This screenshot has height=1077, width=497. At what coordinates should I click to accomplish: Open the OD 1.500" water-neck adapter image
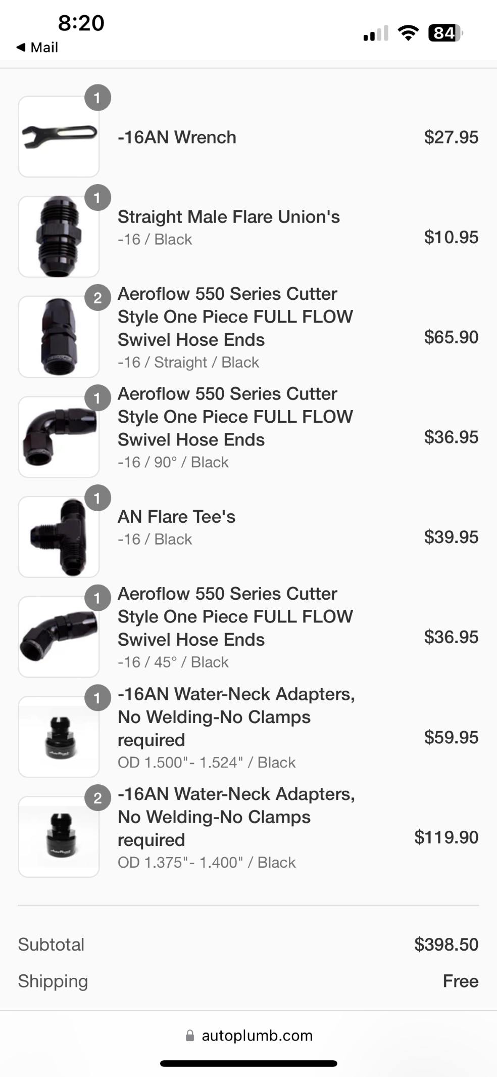point(59,737)
